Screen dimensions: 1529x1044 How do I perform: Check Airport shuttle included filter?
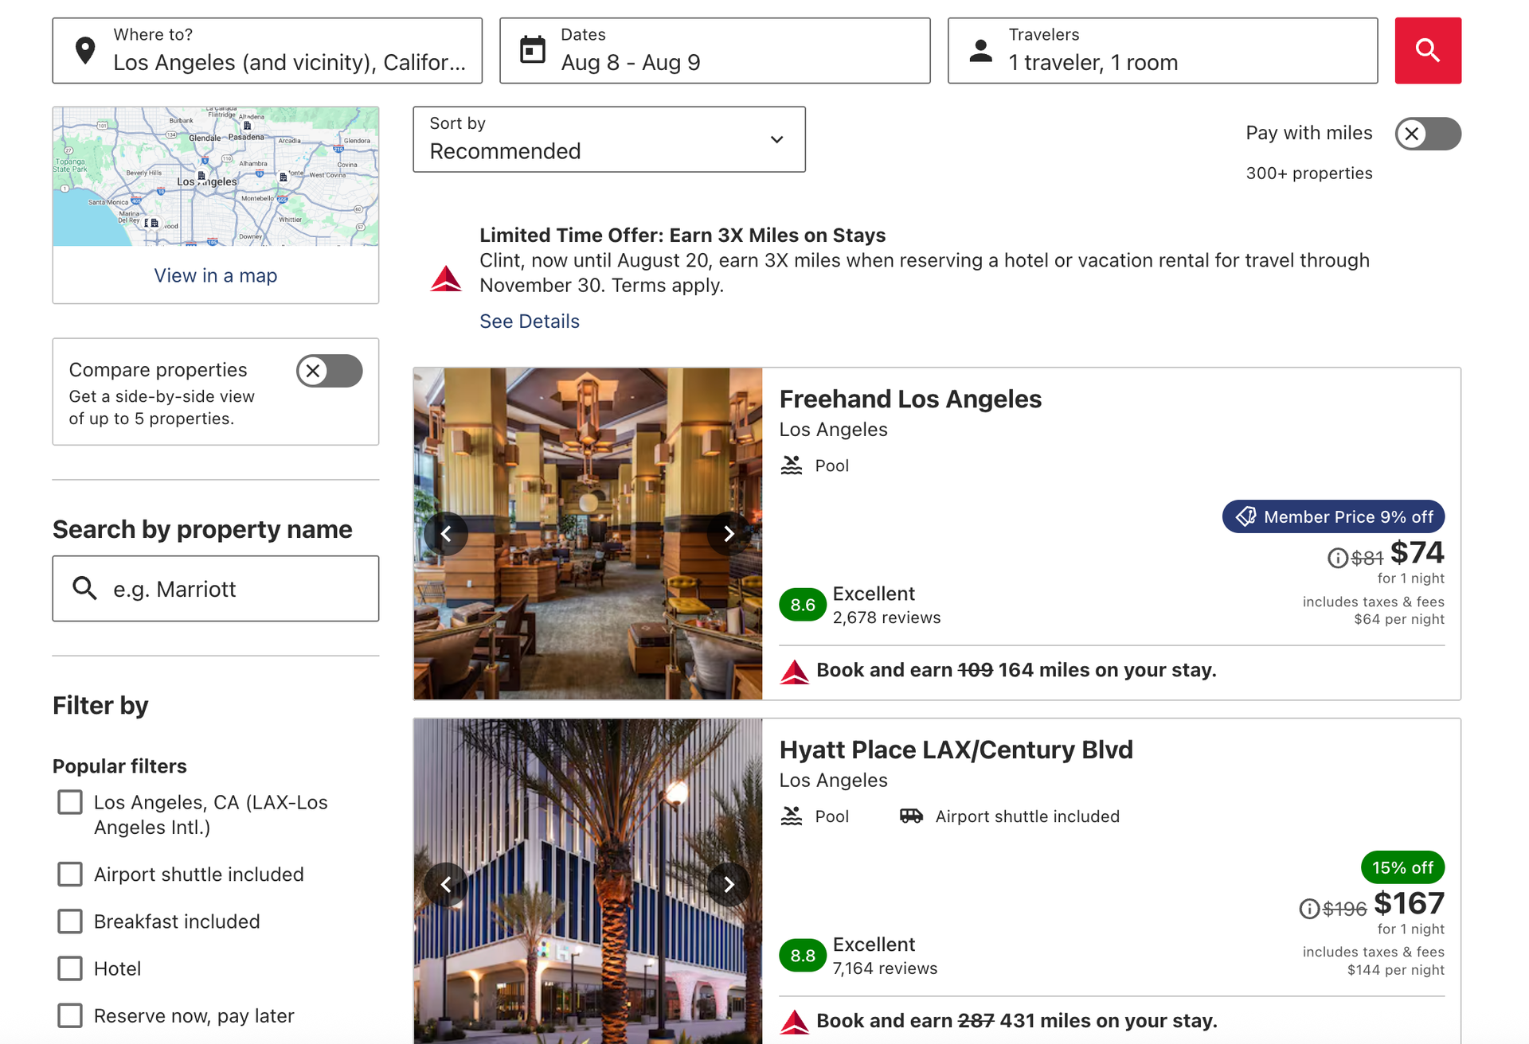[70, 874]
